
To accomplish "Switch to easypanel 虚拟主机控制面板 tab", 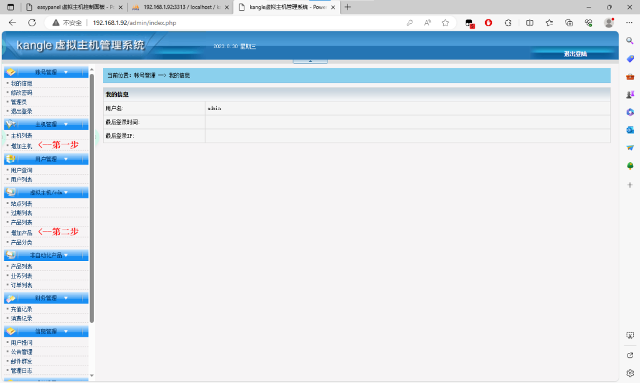I will (x=73, y=7).
